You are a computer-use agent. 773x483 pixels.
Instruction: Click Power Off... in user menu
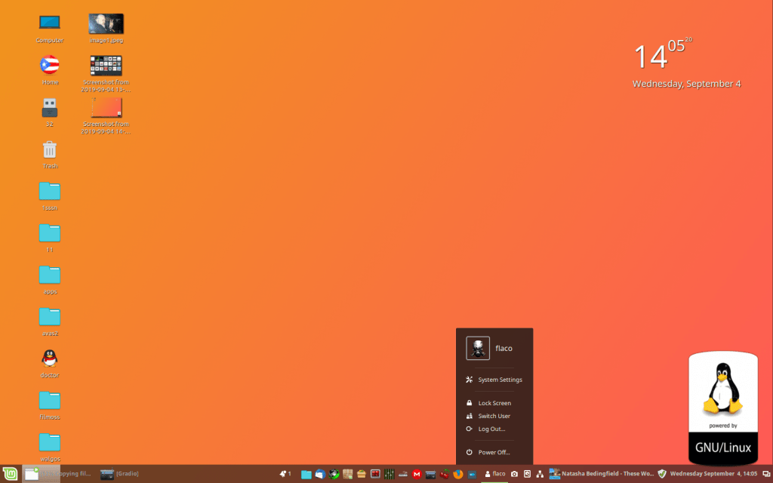494,452
